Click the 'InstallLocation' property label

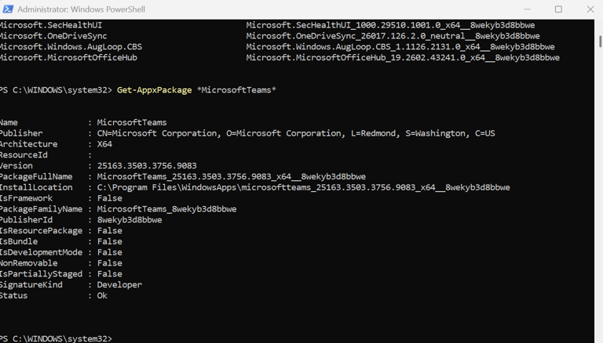[36, 187]
